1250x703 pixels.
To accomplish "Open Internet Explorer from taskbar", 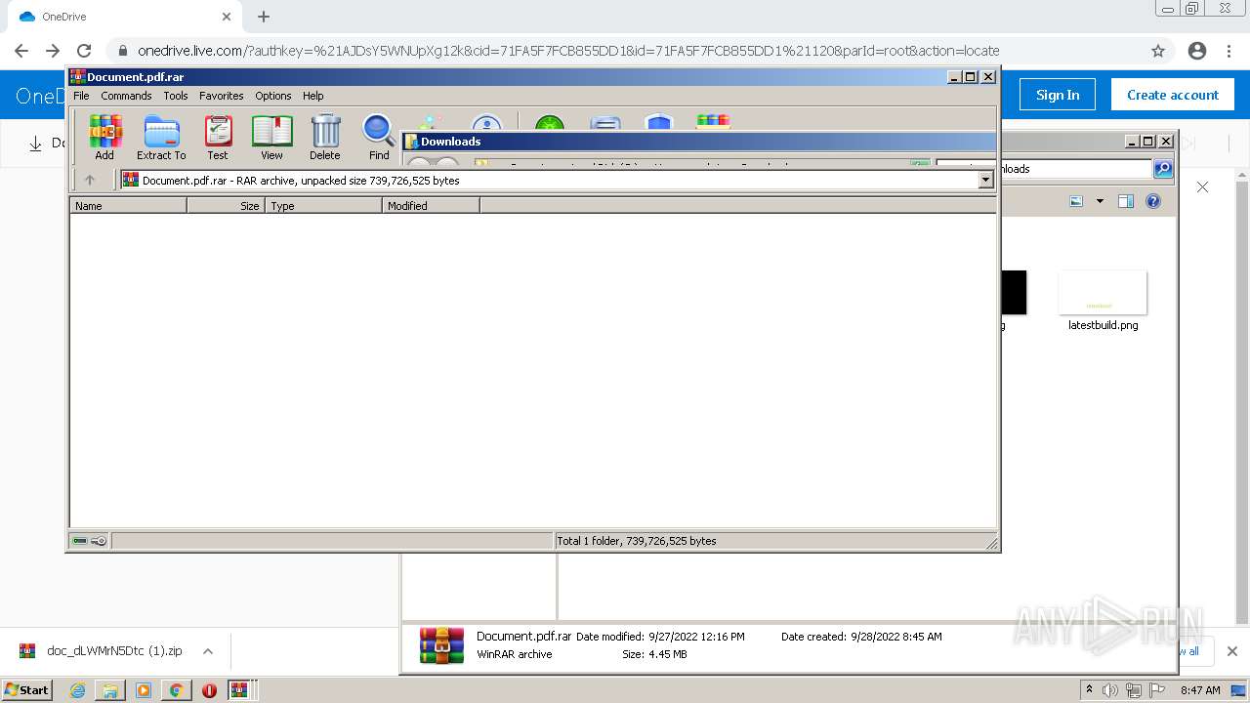I will [x=78, y=690].
